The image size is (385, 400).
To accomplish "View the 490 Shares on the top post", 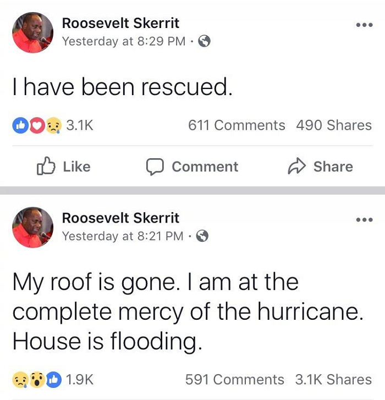I will tap(334, 125).
